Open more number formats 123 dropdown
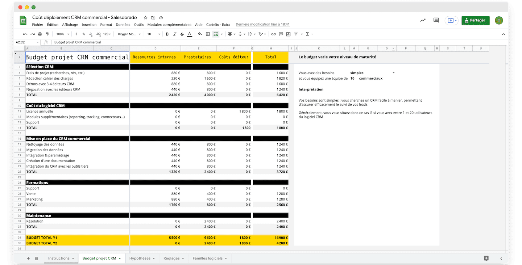Viewport: 522px width, 265px height. point(107,34)
